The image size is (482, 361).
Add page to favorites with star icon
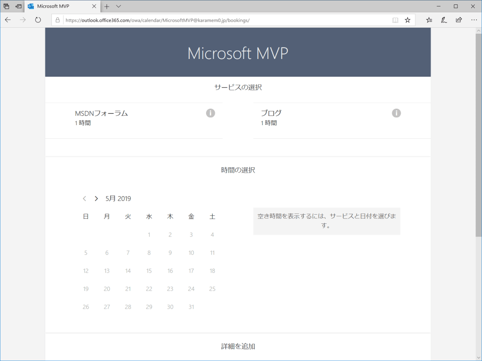click(407, 20)
